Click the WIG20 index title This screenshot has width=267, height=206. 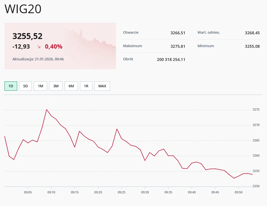click(23, 9)
